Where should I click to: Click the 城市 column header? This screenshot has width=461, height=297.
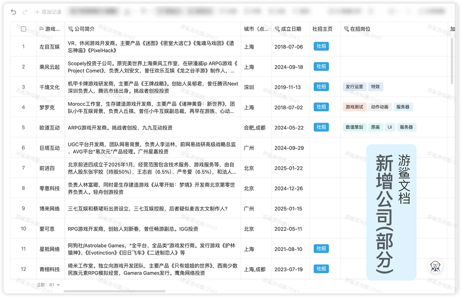256,29
